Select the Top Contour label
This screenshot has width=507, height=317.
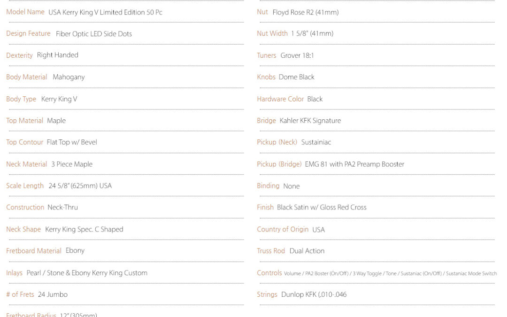[x=24, y=142]
